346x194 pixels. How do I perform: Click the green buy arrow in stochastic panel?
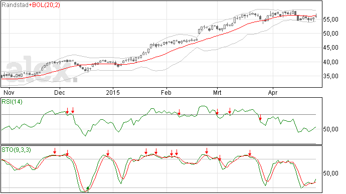88,189
